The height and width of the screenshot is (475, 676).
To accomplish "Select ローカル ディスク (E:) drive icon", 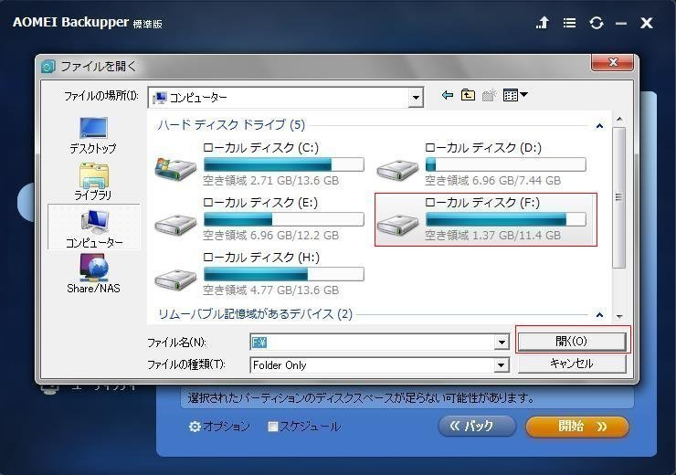I will [x=175, y=224].
